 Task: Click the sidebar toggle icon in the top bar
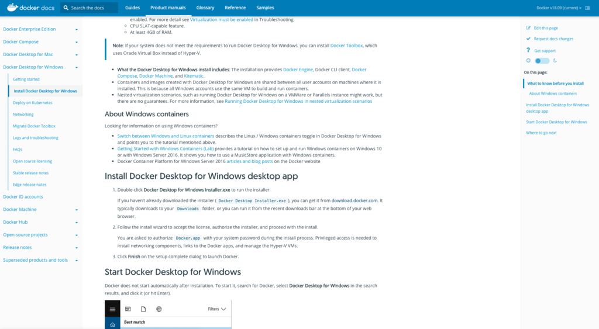tap(587, 8)
